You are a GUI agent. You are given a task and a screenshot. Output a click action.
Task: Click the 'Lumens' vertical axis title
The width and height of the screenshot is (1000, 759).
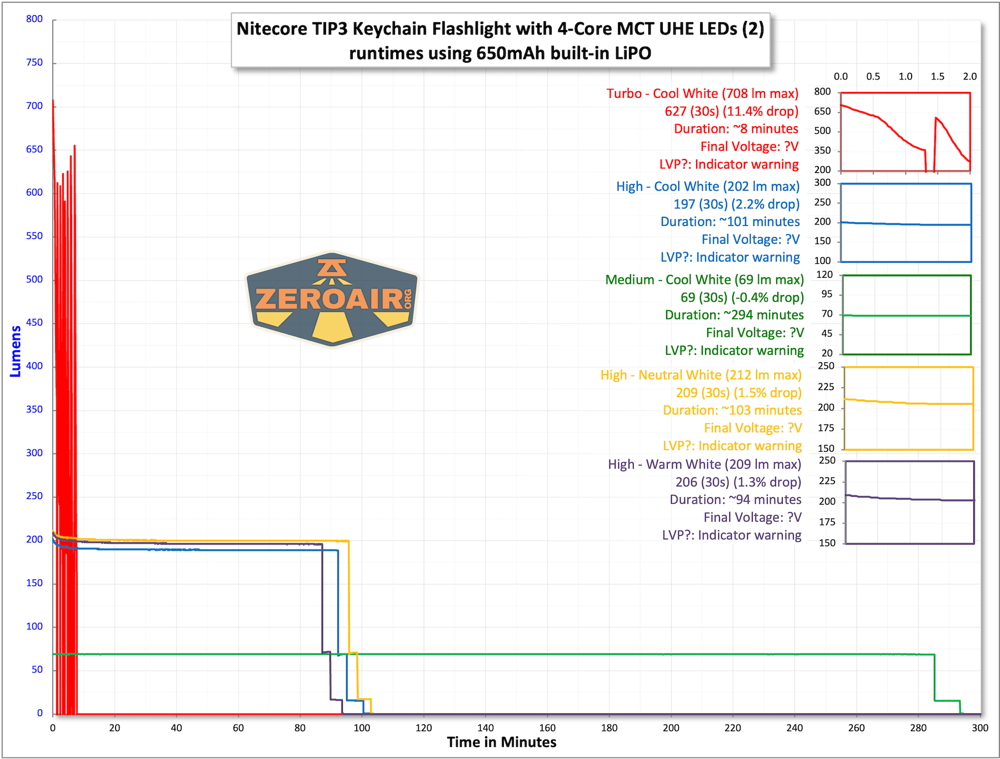[x=16, y=351]
